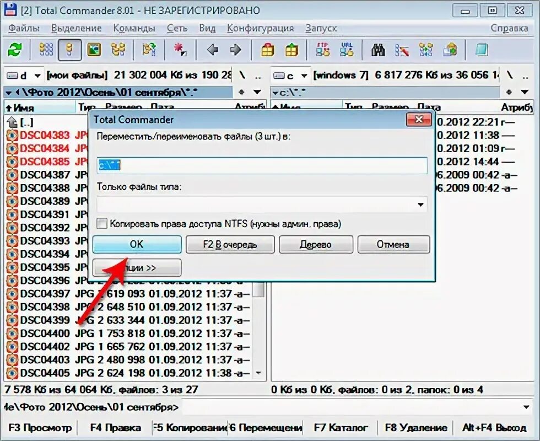Enable Копировать права доступа NTFS checkbox
Viewport: 540px width, 441px height.
pos(102,224)
